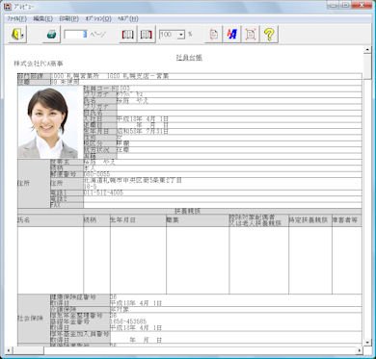
Task: Click the employee portrait photo
Action: [48, 122]
